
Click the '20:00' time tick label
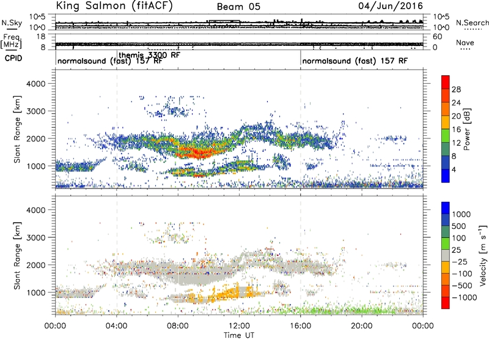click(362, 326)
